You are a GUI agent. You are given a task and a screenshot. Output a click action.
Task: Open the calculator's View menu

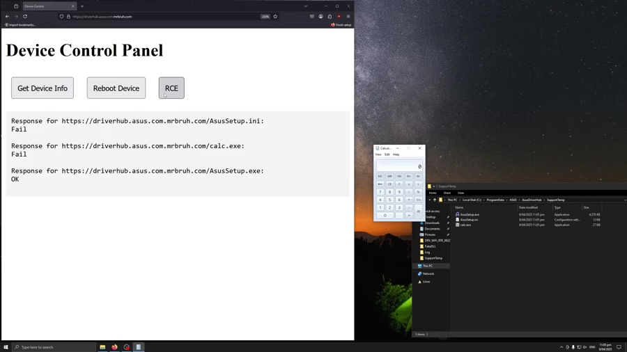378,154
